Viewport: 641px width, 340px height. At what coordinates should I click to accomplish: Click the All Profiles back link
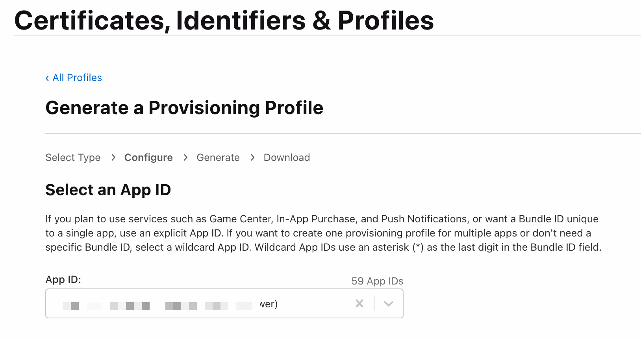point(77,78)
